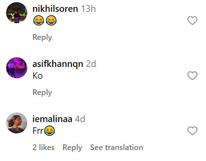
Task: Select the laughing emojis in nikhilsoren's comment
Action: tap(45, 21)
